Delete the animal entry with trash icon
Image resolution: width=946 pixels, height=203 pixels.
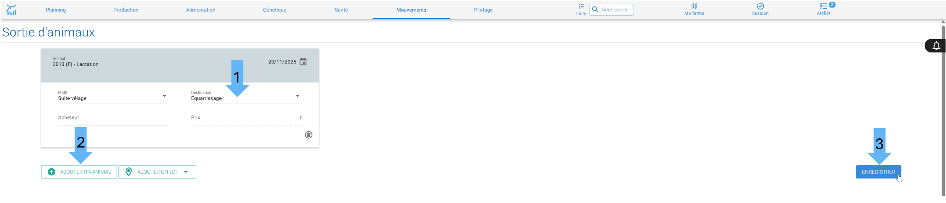point(308,135)
